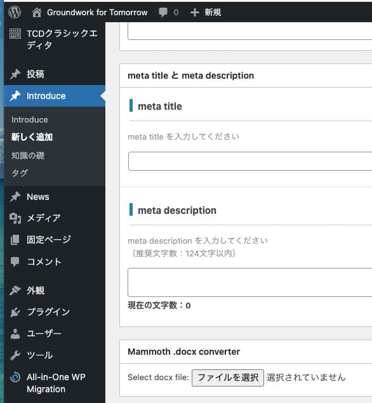This screenshot has width=372, height=403.
Task: Click the comment count 0 in admin bar
Action: [176, 12]
